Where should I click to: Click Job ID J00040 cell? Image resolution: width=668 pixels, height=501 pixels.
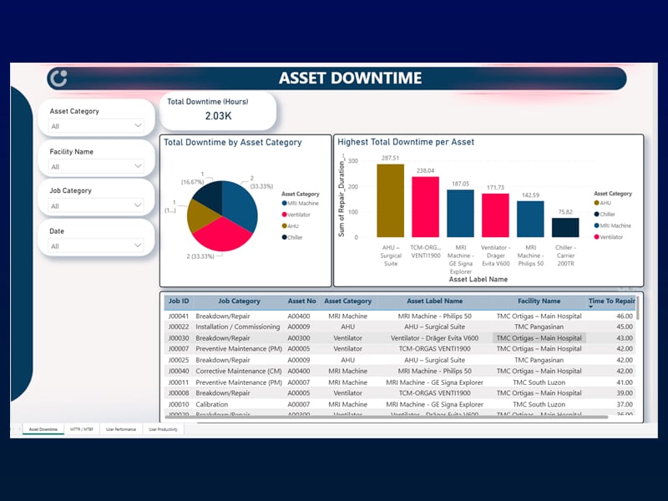coord(179,371)
